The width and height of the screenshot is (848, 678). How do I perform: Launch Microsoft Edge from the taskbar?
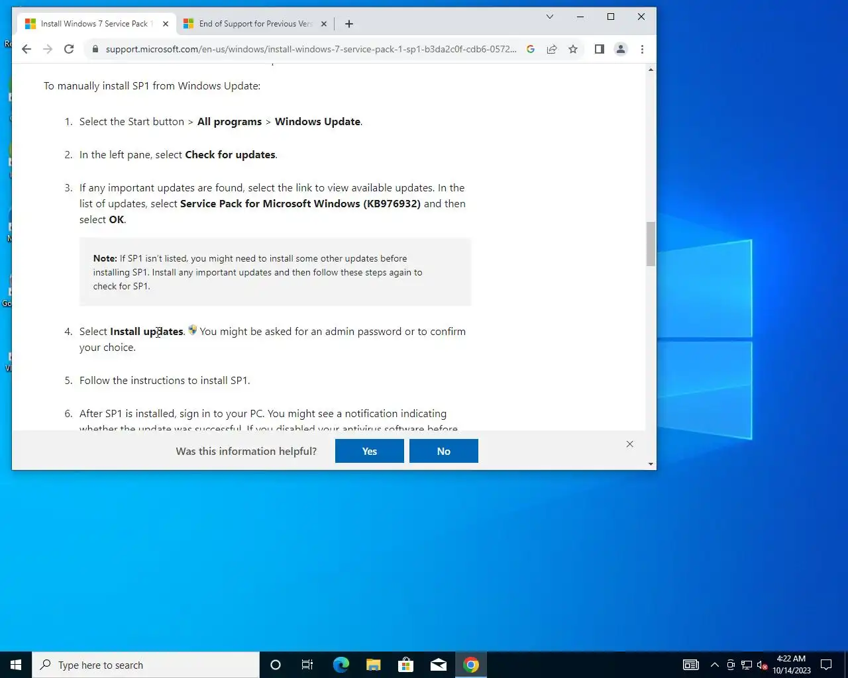[341, 665]
